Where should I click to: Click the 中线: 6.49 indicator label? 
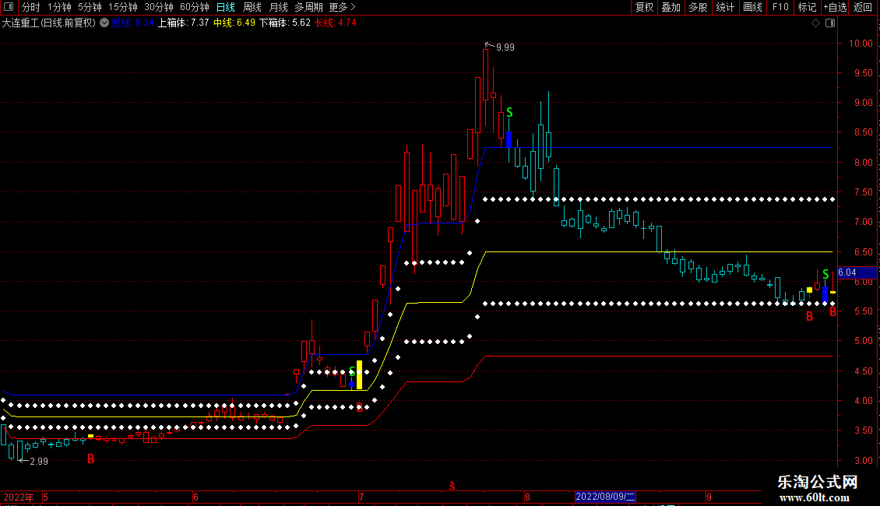(x=234, y=23)
